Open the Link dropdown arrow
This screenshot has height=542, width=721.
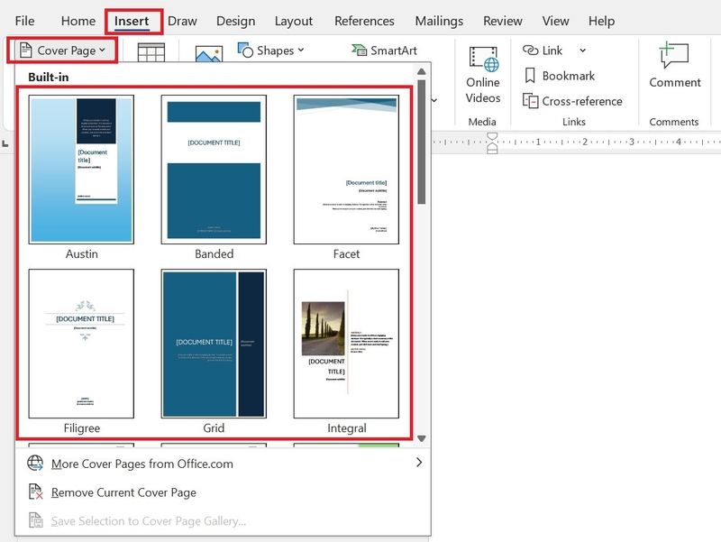pos(582,51)
